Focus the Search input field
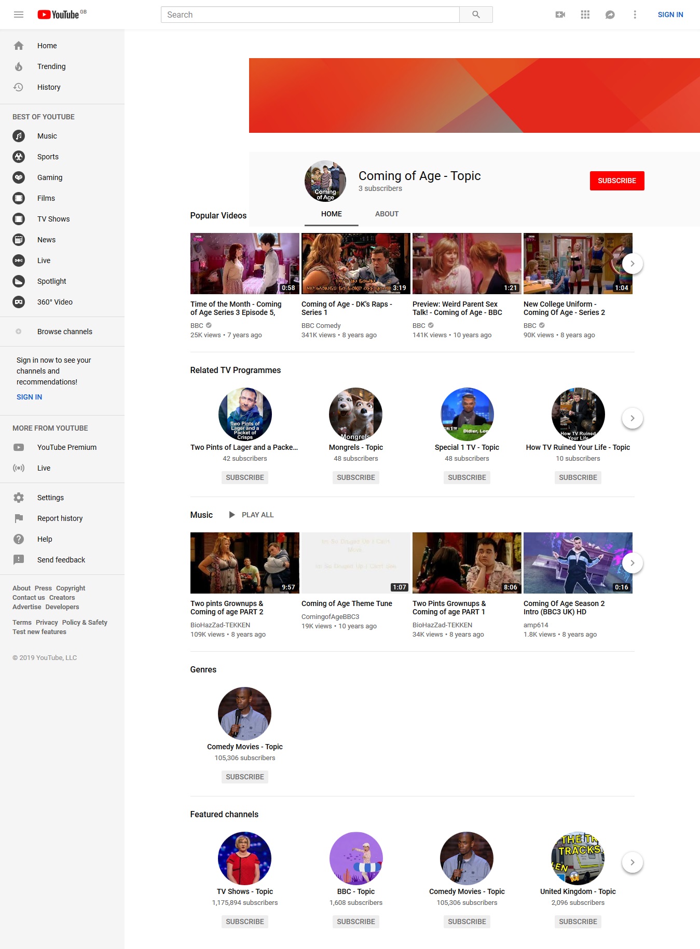Image resolution: width=700 pixels, height=949 pixels. click(x=310, y=15)
